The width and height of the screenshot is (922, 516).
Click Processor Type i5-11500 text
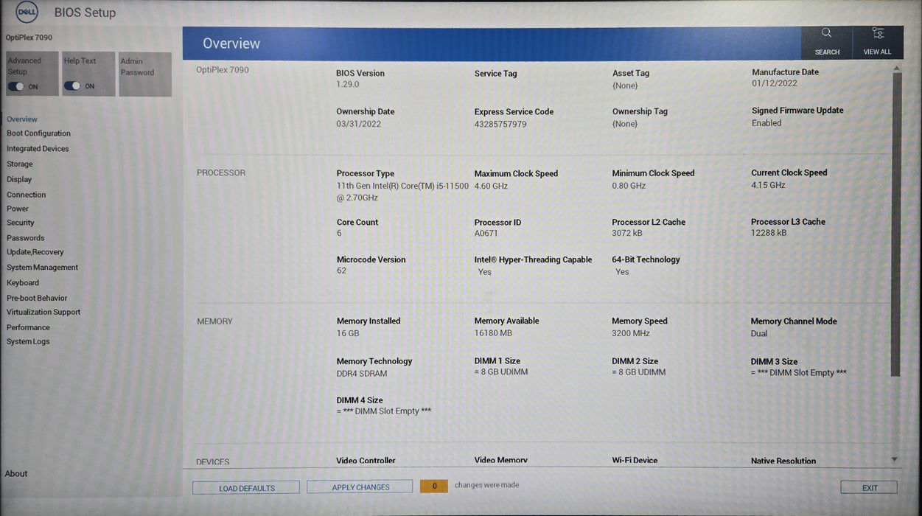click(x=402, y=192)
